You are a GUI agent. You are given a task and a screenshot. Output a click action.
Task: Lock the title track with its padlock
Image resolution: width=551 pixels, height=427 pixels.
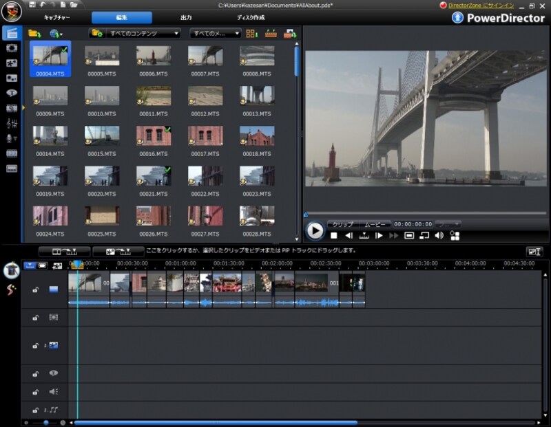(x=34, y=373)
